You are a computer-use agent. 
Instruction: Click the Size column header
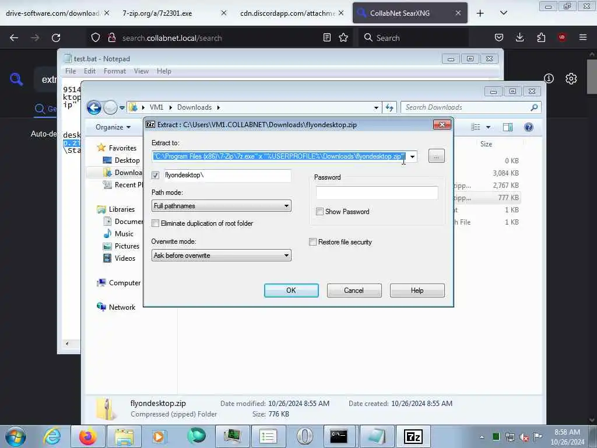click(x=486, y=144)
